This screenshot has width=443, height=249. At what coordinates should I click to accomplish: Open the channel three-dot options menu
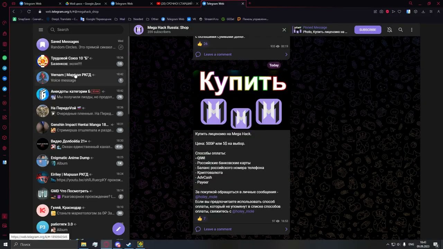412,30
